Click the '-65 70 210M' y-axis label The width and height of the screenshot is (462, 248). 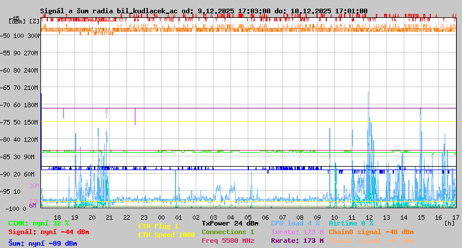click(x=19, y=88)
